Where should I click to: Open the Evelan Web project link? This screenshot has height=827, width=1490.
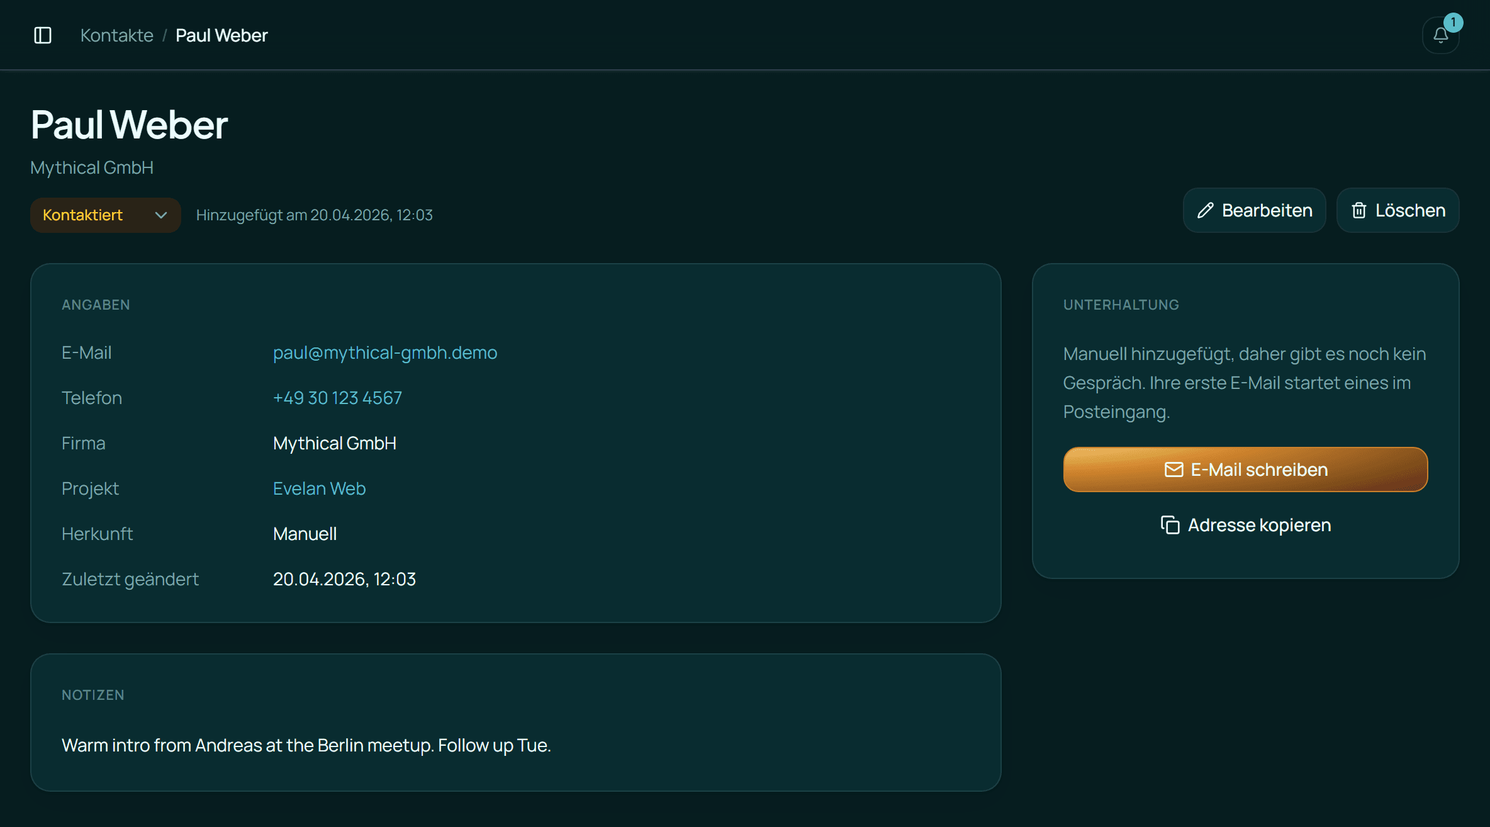coord(319,488)
